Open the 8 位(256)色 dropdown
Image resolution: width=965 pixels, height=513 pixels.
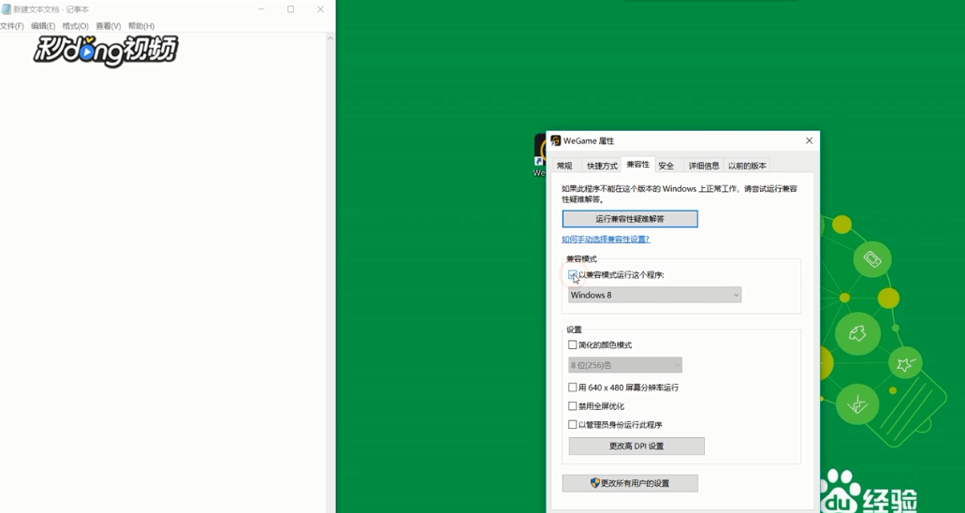tap(624, 365)
